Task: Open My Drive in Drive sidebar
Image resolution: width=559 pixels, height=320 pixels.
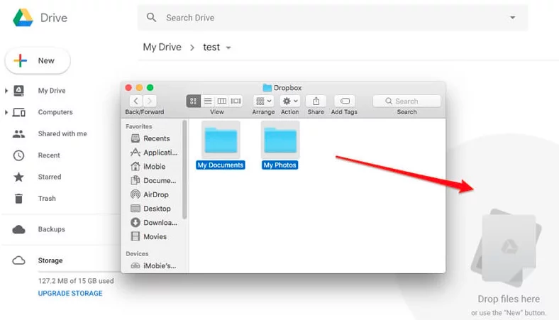Action: tap(52, 91)
